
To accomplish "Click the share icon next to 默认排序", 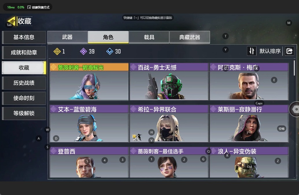I will pos(289,51).
